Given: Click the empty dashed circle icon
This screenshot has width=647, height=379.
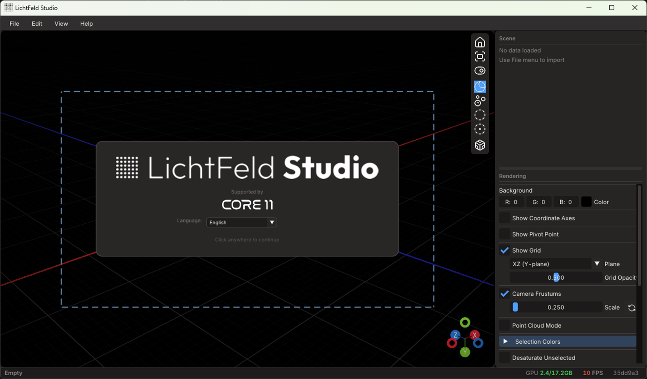Looking at the screenshot, I should pos(480,115).
